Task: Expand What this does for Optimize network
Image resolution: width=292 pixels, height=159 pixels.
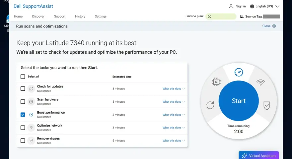Action: click(174, 128)
